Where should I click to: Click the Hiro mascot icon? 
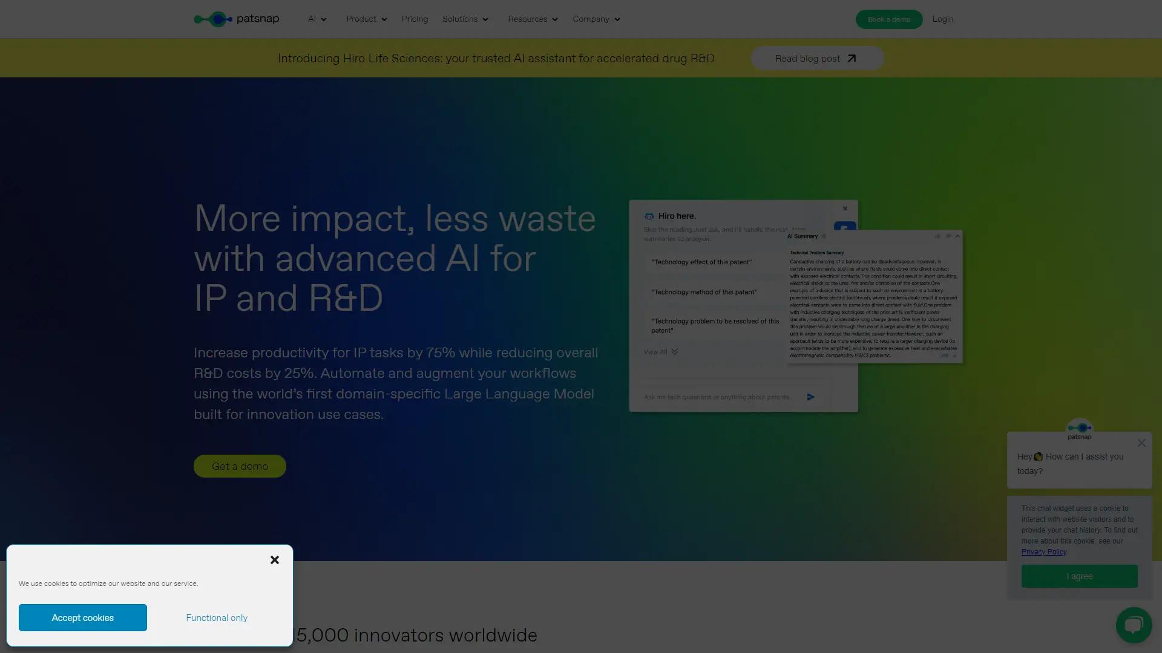[x=649, y=216]
